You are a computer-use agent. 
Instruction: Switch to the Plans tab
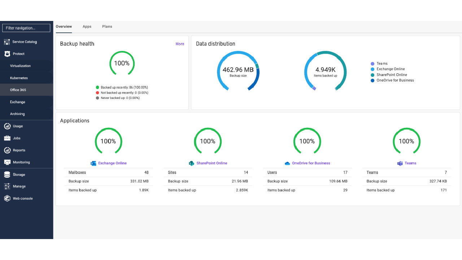107,26
